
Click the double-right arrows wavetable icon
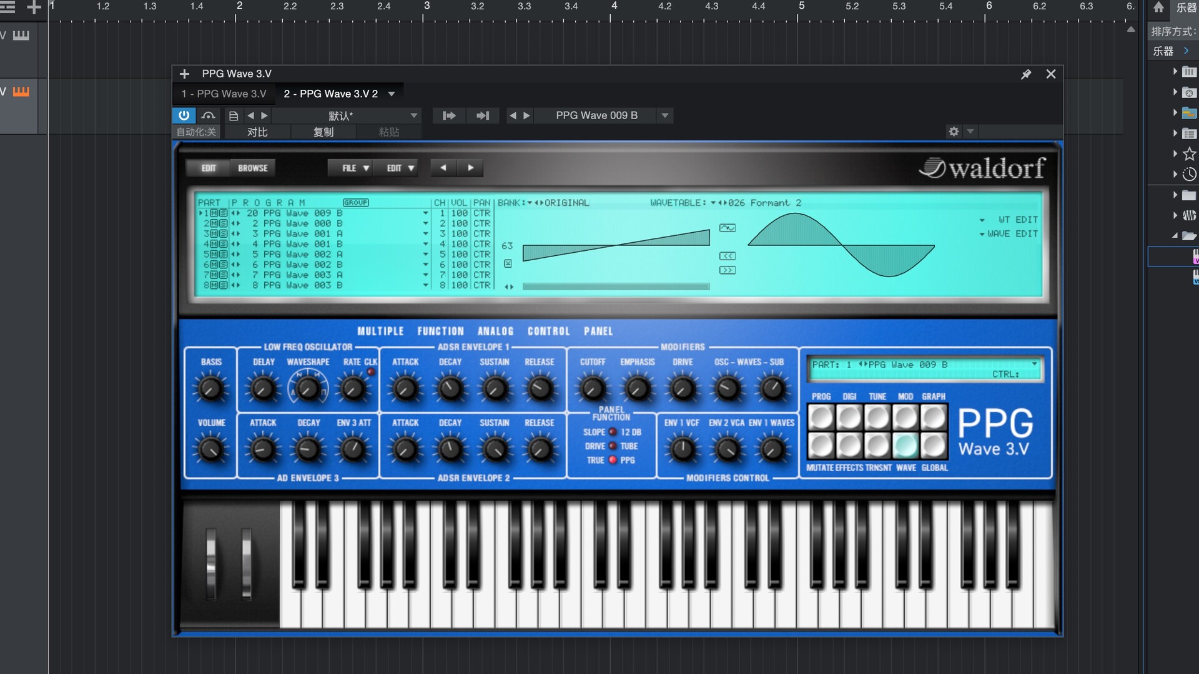pos(728,270)
